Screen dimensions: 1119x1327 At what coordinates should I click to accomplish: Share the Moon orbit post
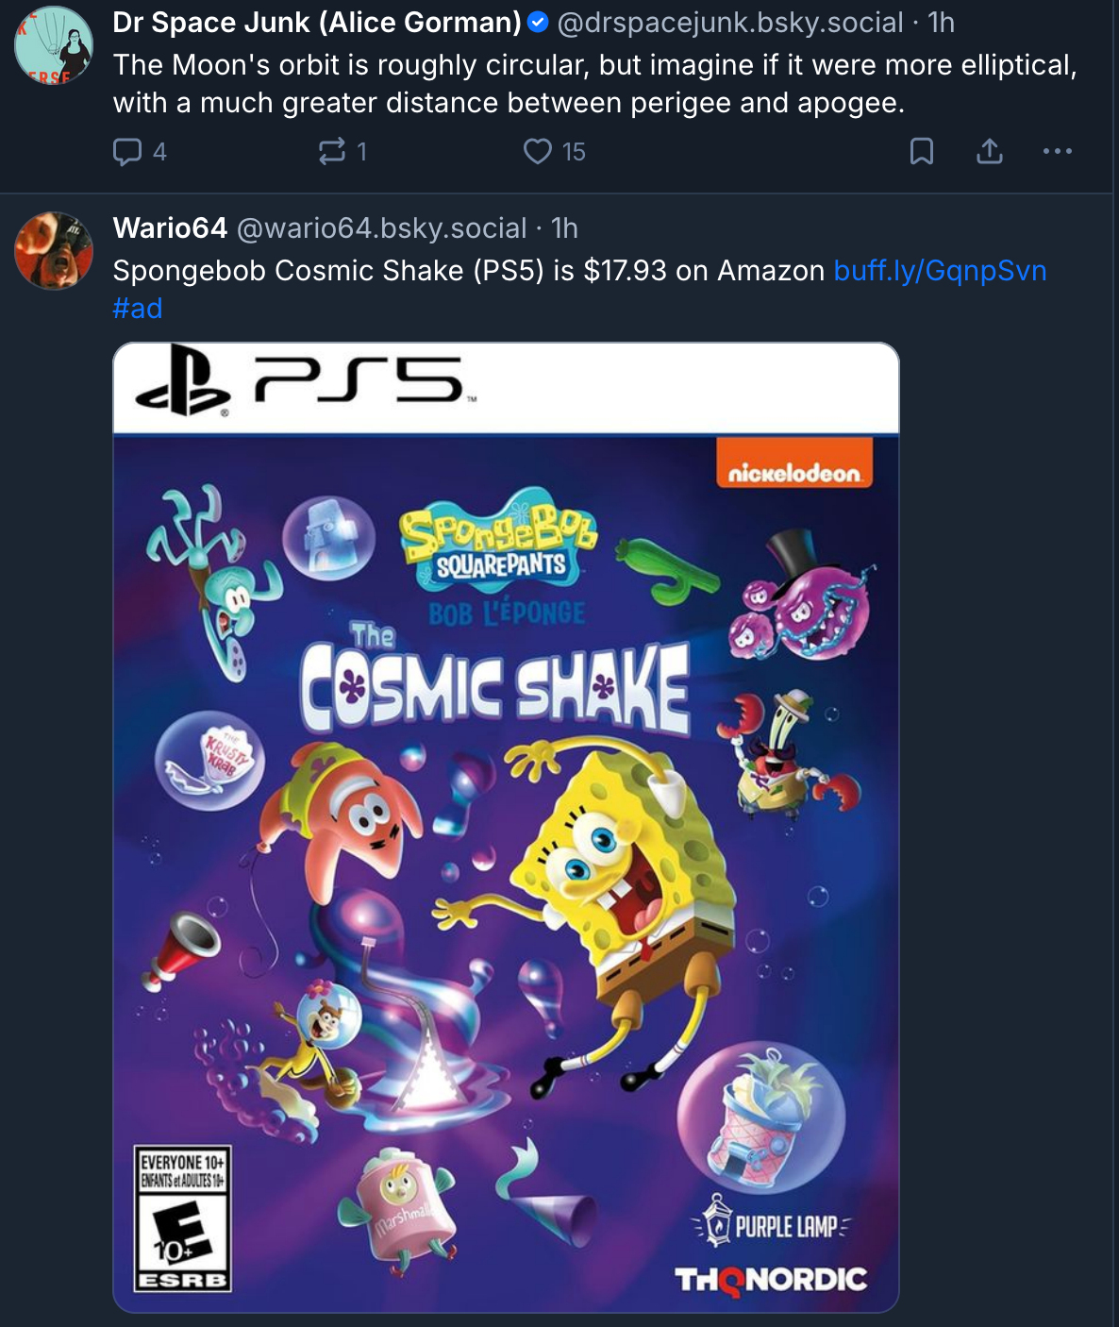[989, 152]
